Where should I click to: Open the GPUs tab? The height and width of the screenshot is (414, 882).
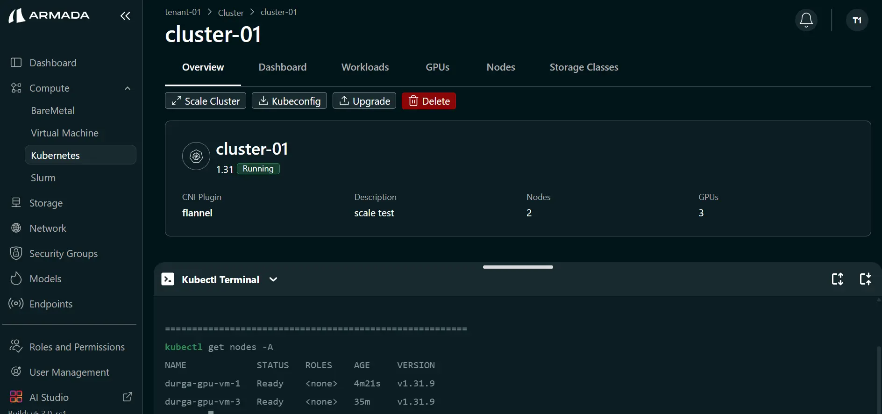click(x=438, y=67)
